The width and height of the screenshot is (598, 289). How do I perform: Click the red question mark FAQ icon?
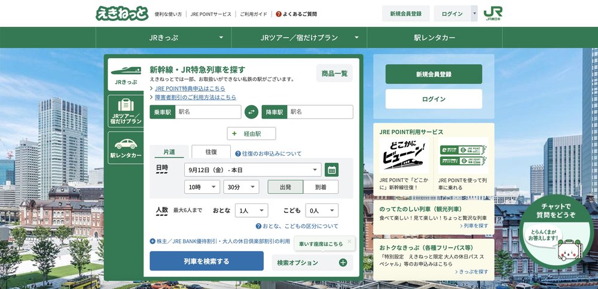coord(279,14)
